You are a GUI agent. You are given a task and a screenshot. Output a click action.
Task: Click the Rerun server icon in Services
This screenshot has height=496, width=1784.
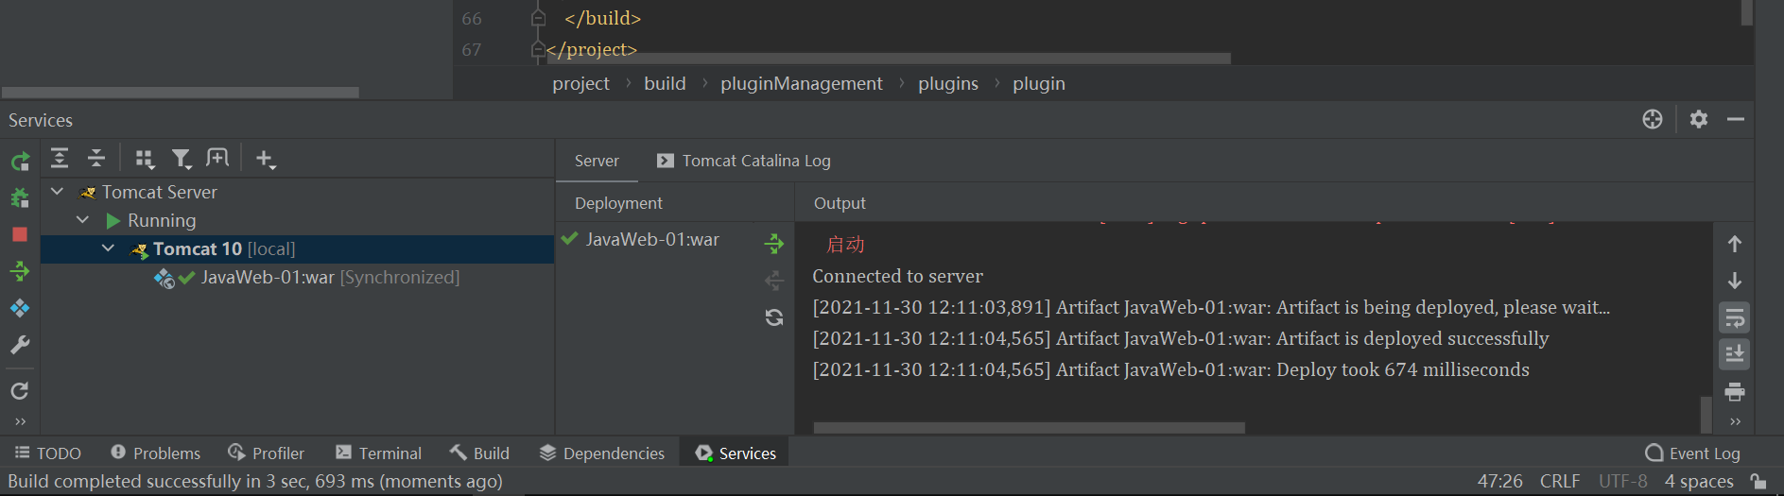(x=20, y=161)
